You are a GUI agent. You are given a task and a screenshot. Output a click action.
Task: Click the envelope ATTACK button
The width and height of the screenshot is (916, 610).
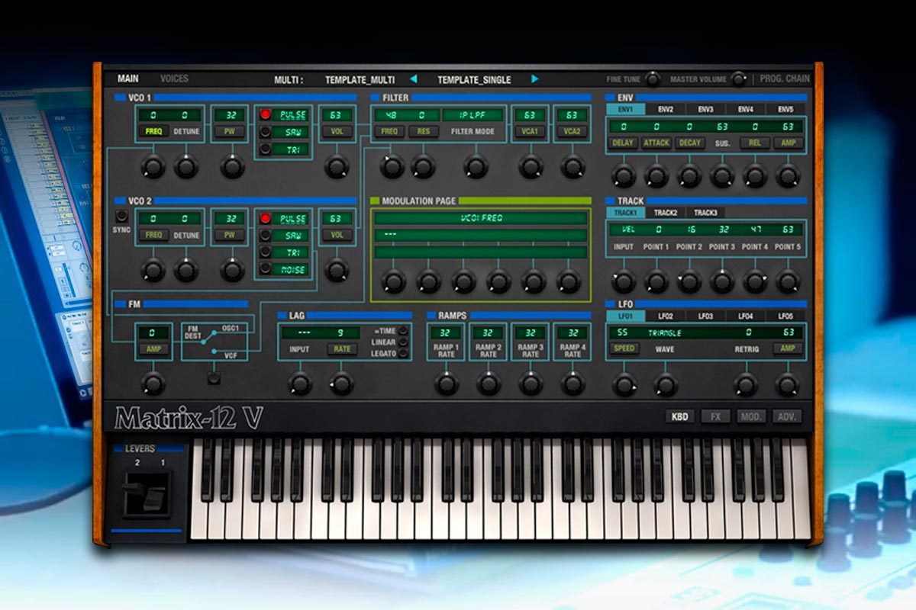pyautogui.click(x=656, y=143)
